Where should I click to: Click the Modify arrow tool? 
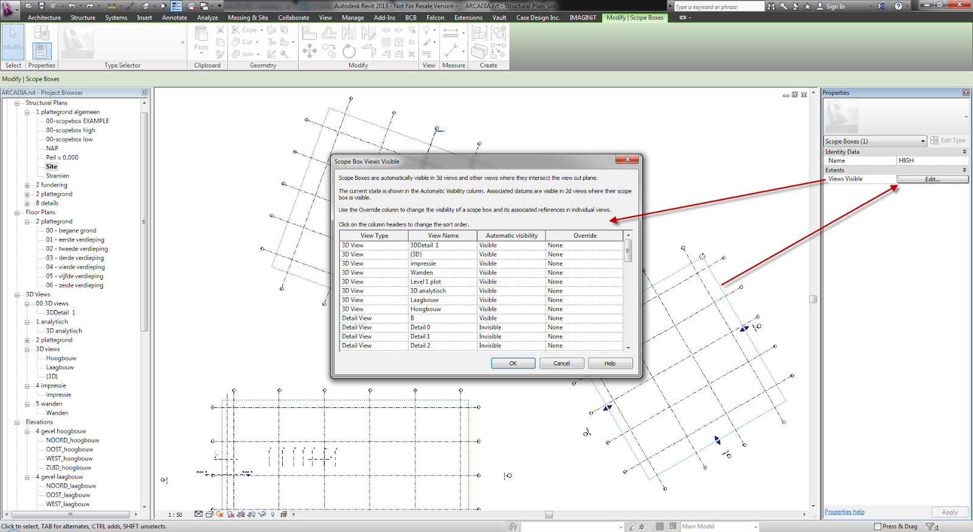(x=13, y=41)
